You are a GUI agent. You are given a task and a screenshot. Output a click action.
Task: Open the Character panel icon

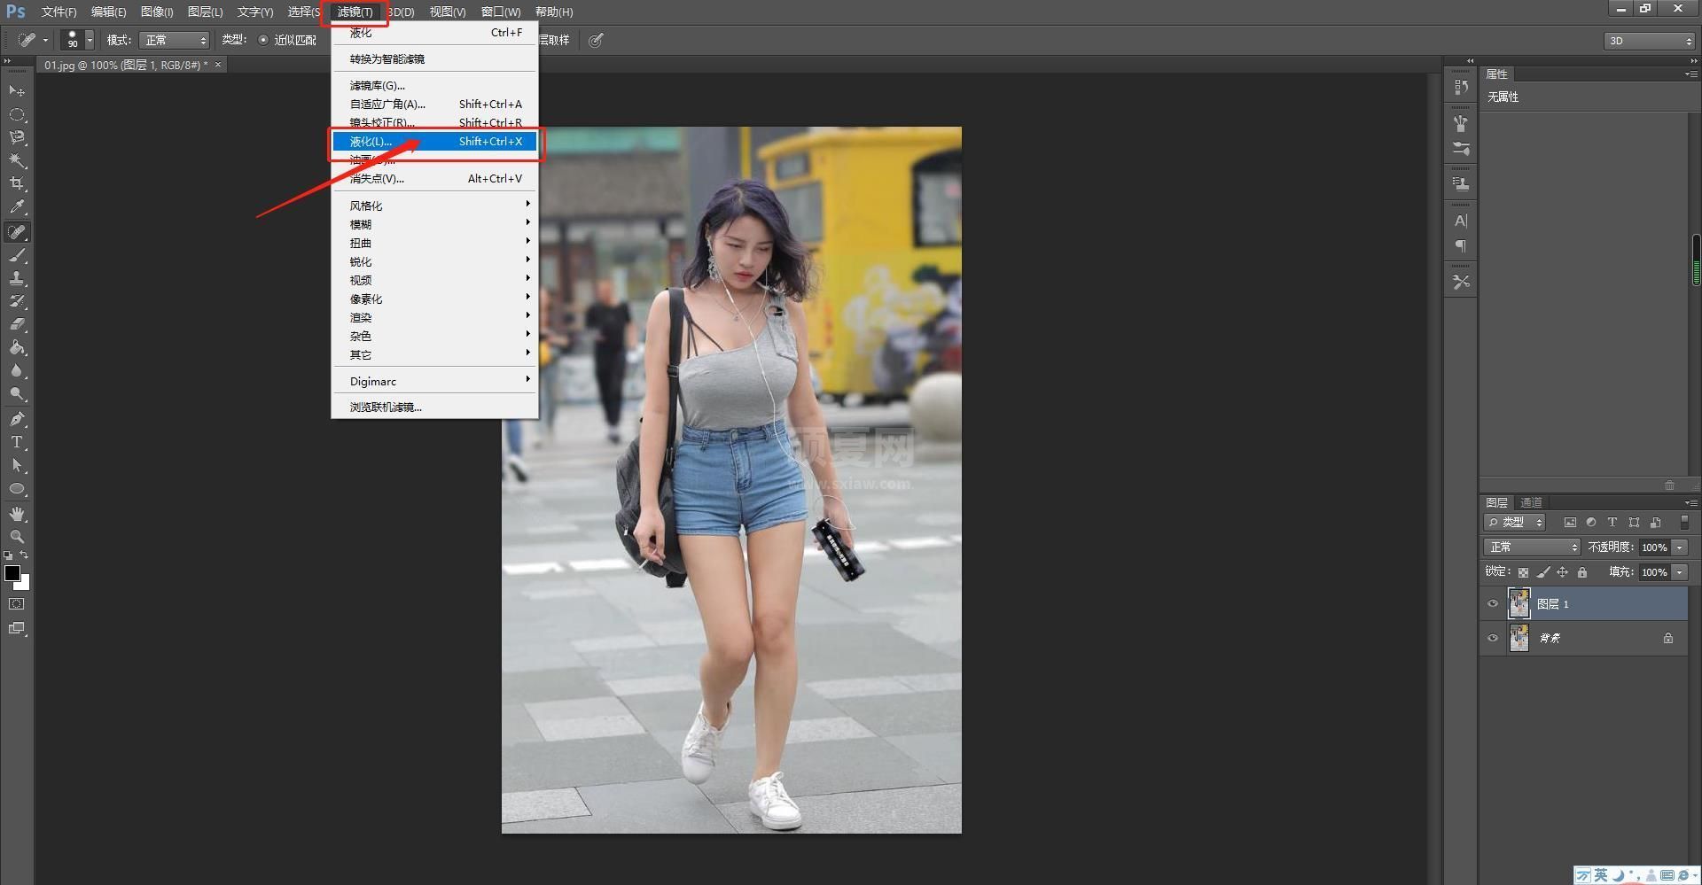point(1461,221)
